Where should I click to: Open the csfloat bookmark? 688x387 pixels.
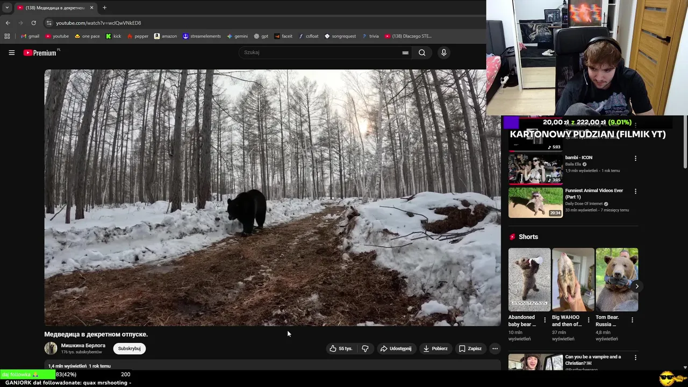(x=309, y=36)
